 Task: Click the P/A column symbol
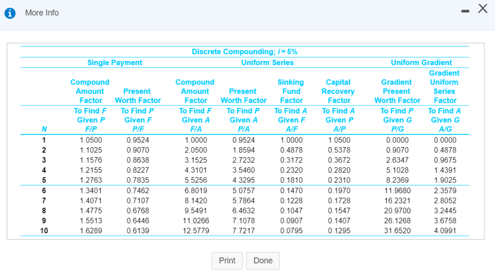point(244,129)
